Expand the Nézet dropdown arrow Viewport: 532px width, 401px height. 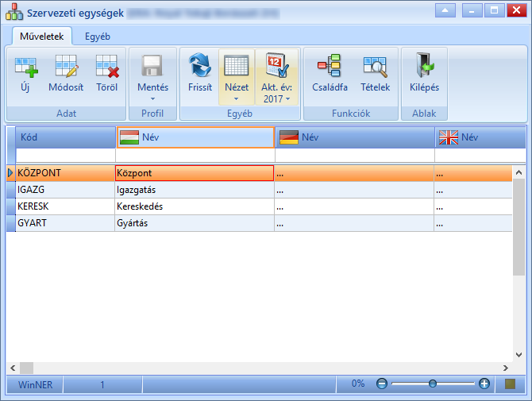[x=237, y=98]
